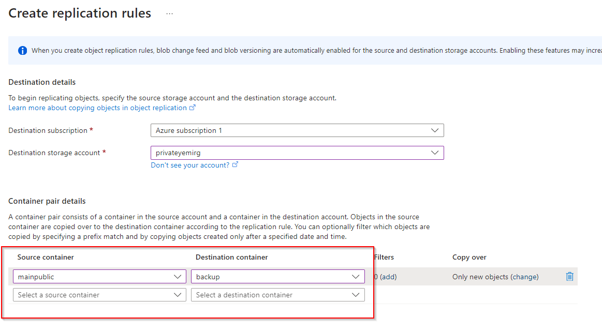Click the chevron arrow of Azure subscription 1 field

(435, 130)
